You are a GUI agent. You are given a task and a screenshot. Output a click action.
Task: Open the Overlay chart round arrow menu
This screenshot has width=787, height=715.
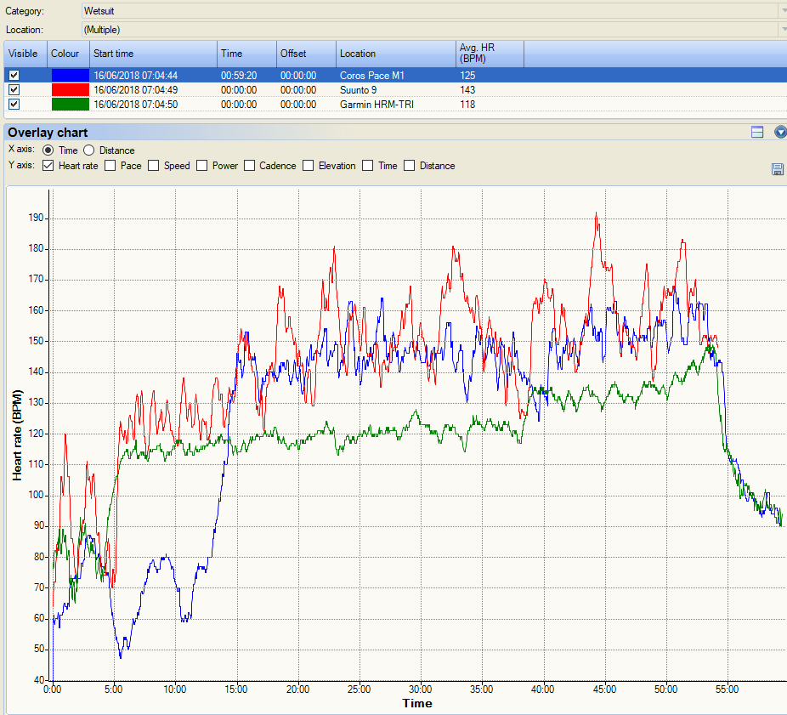tap(780, 132)
